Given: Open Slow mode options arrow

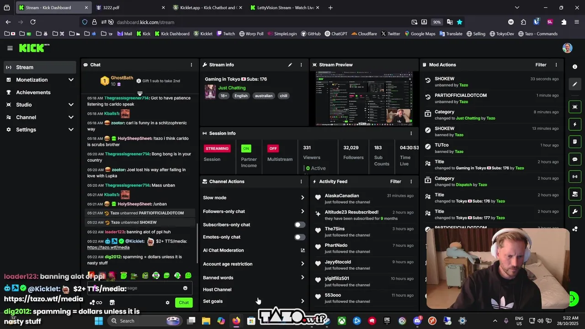Looking at the screenshot, I should [302, 198].
